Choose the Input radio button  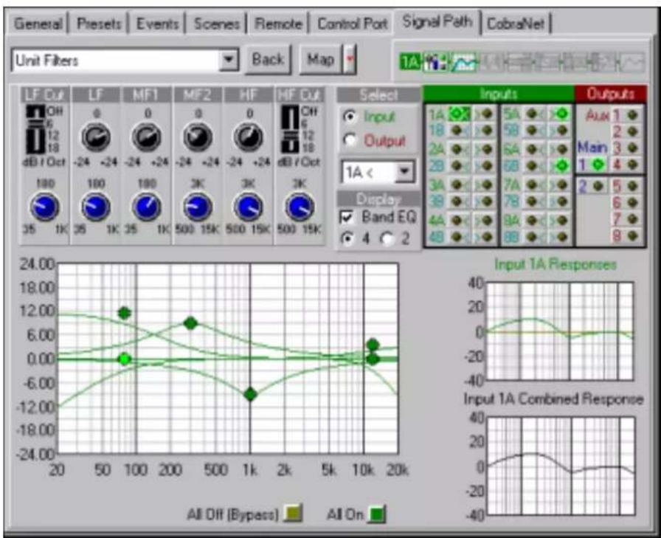(x=350, y=117)
